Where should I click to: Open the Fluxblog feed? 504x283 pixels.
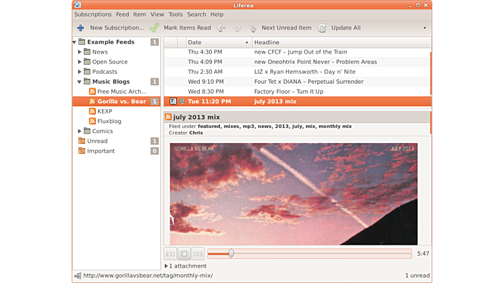(109, 121)
